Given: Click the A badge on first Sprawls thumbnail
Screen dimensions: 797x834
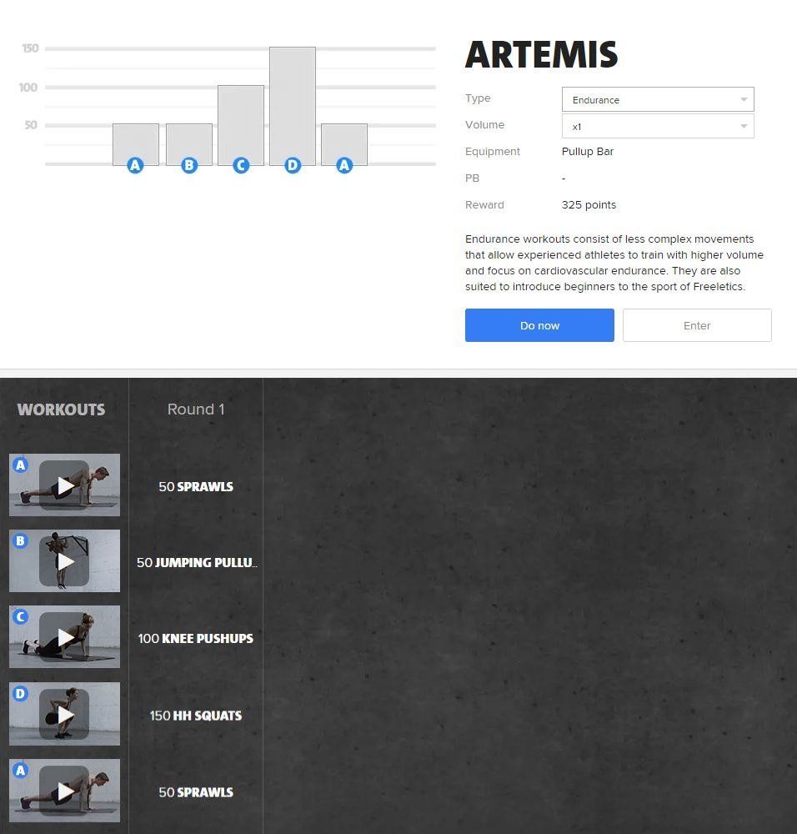Looking at the screenshot, I should [20, 465].
